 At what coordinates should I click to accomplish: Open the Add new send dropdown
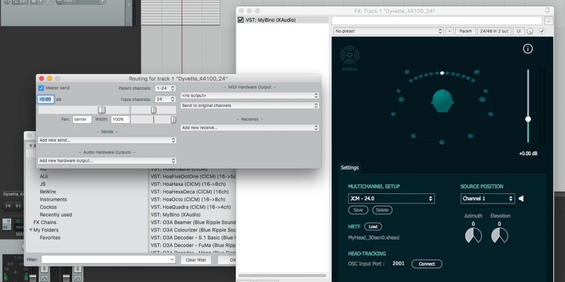click(107, 140)
